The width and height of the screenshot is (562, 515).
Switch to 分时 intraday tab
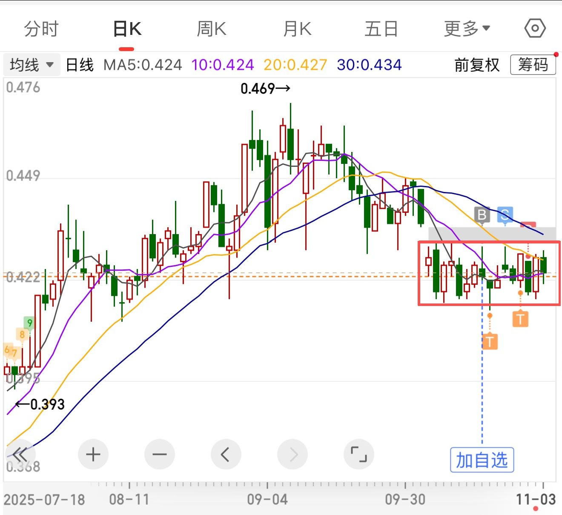pos(41,29)
